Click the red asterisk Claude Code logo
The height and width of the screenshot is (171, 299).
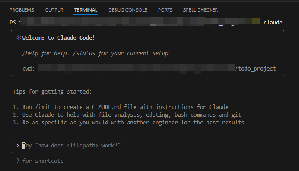coord(19,38)
